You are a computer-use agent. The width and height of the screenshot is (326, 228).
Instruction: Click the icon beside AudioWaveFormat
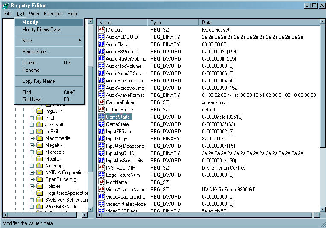pos(101,95)
